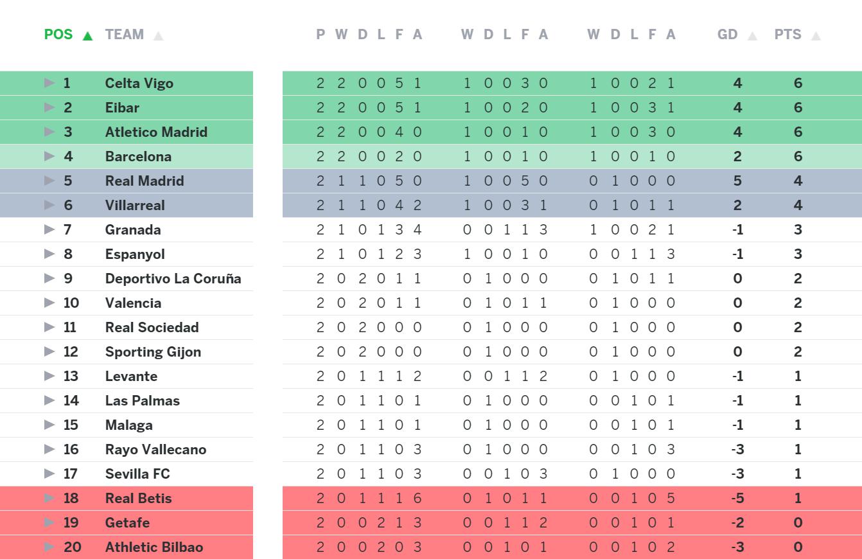Sort standings by GD arrow

click(x=752, y=36)
